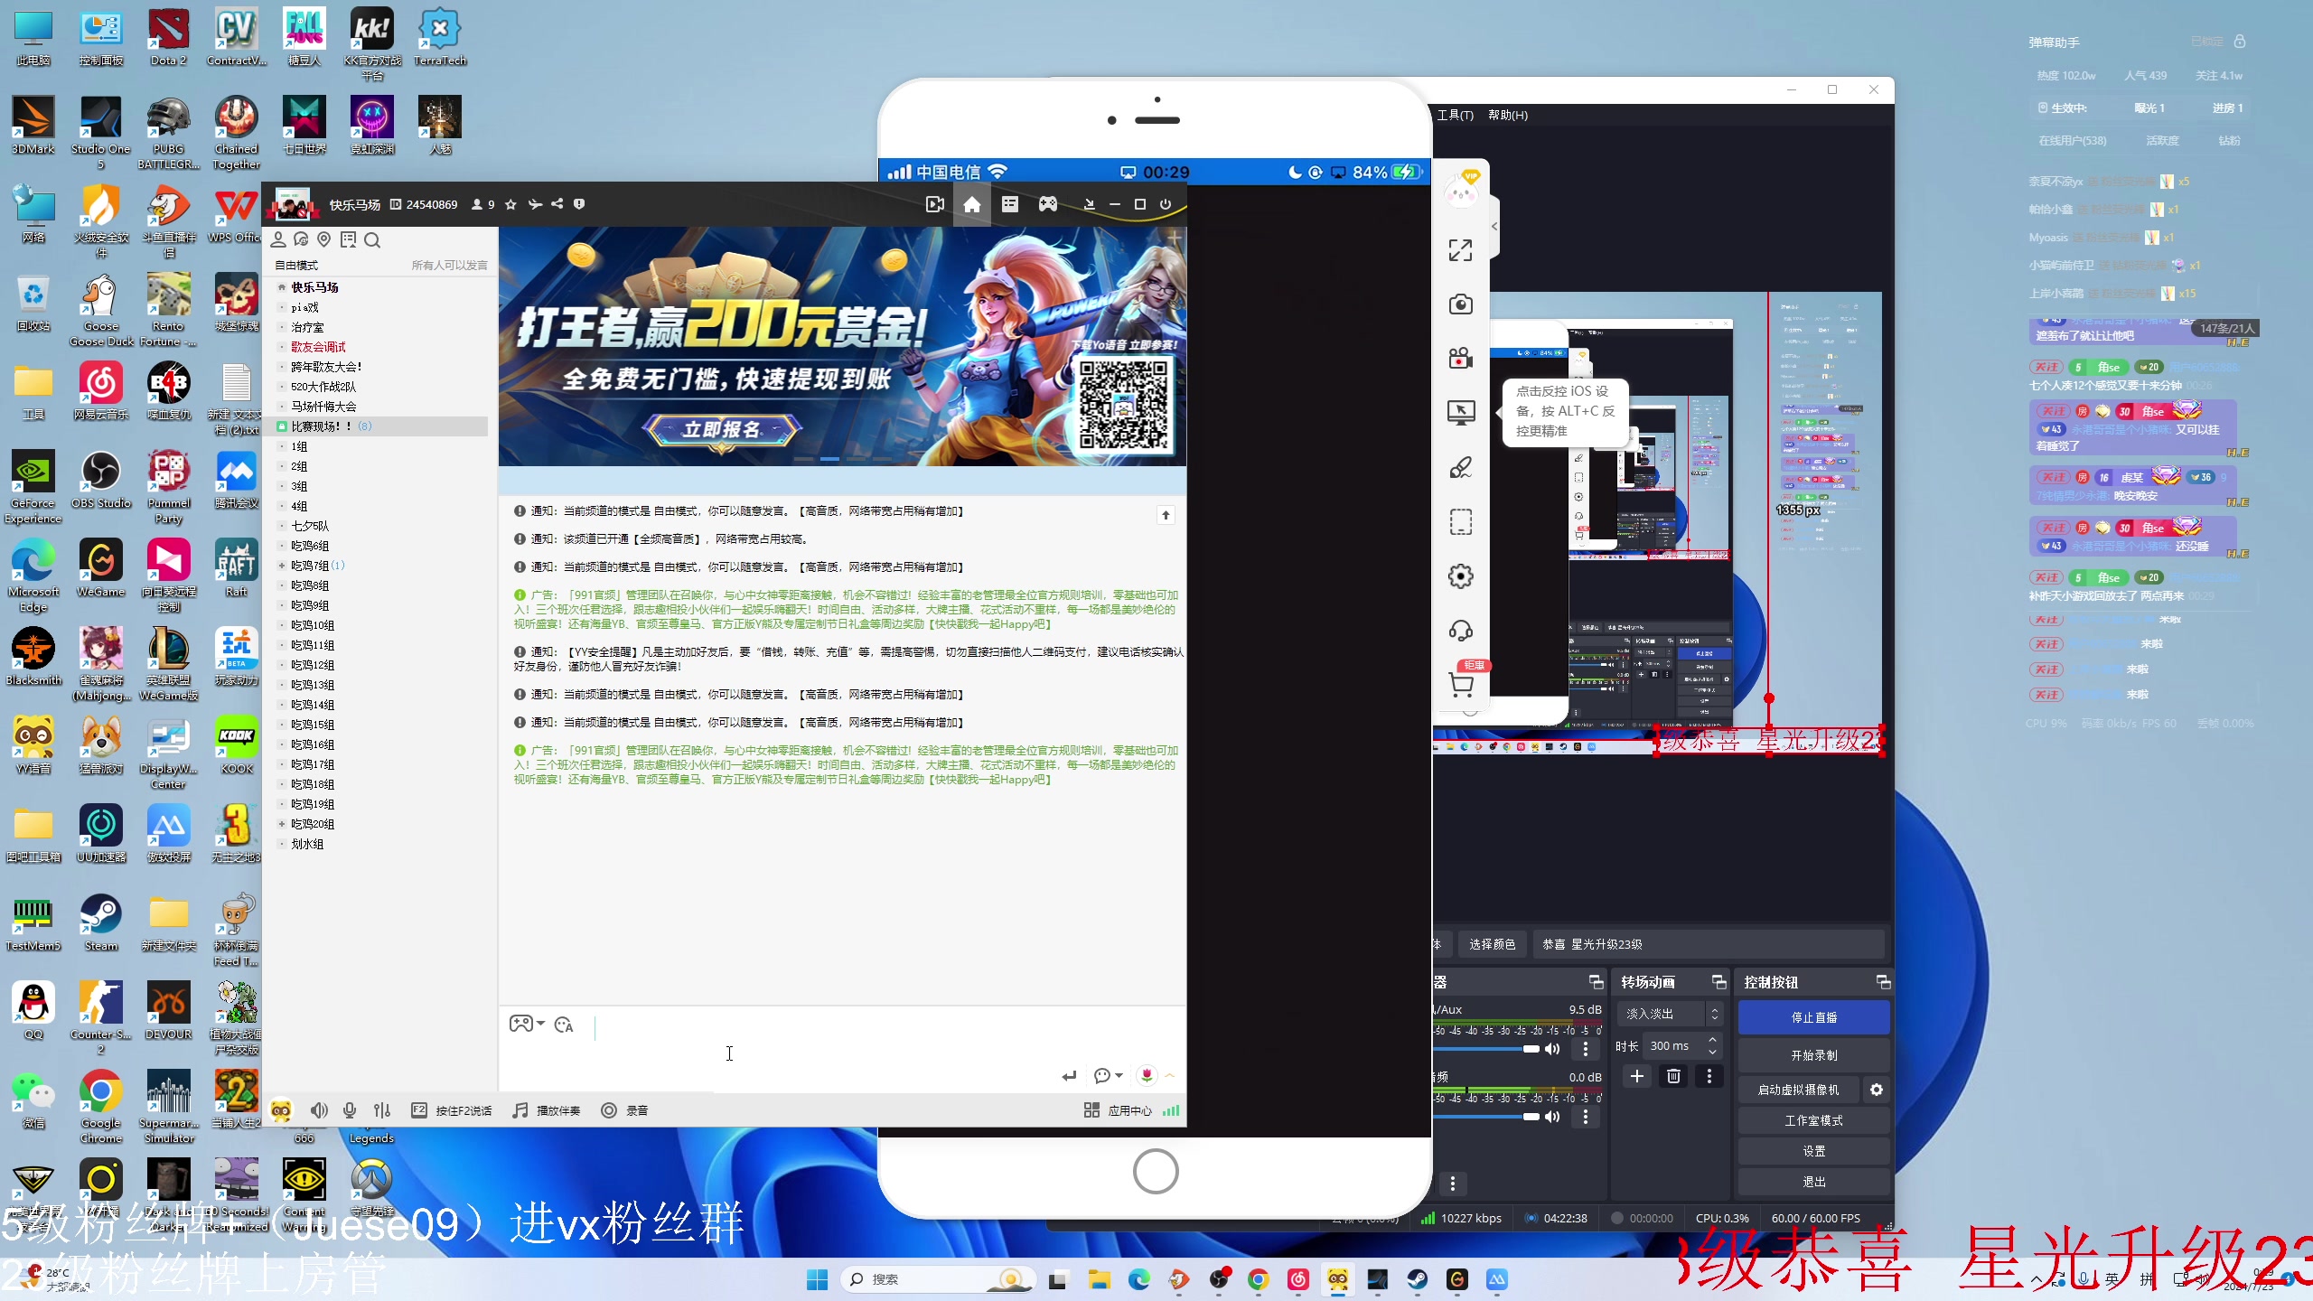This screenshot has width=2313, height=1301.
Task: Search channels with the magnifier icon
Action: click(372, 239)
